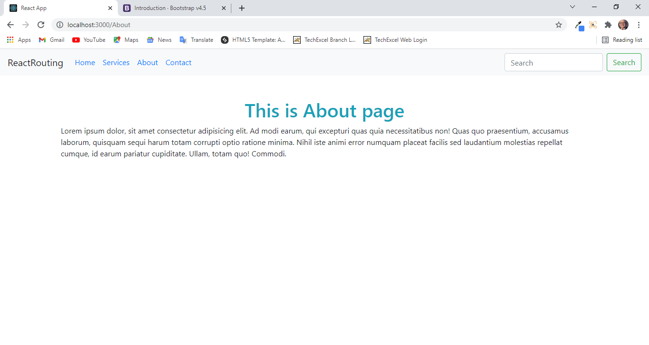Click the Chrome profile avatar
Image resolution: width=649 pixels, height=345 pixels.
click(x=623, y=25)
